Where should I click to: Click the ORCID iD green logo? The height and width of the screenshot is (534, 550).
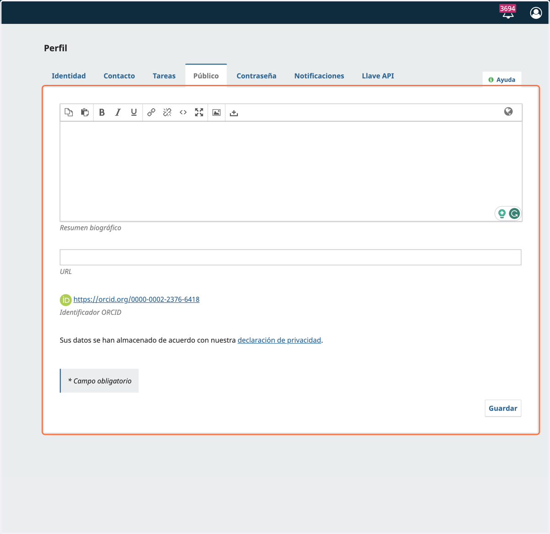(x=66, y=300)
